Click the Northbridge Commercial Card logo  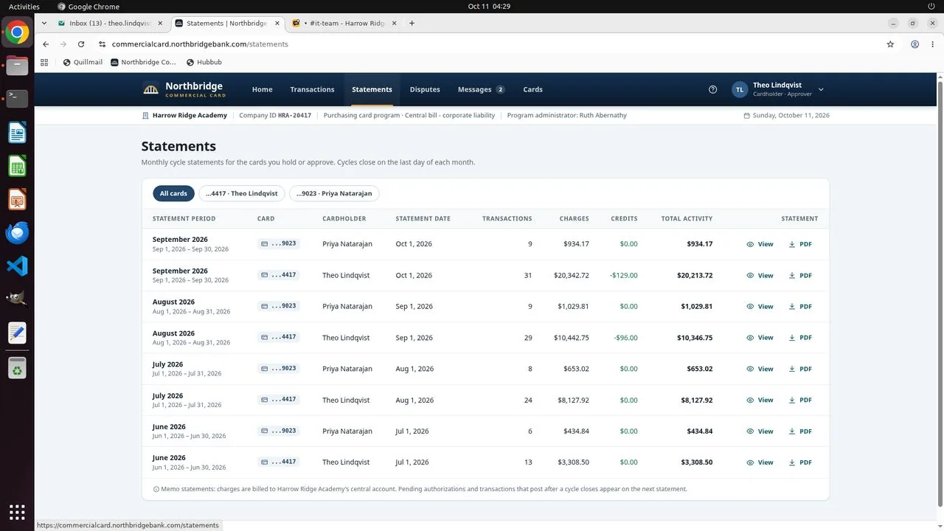pyautogui.click(x=184, y=89)
